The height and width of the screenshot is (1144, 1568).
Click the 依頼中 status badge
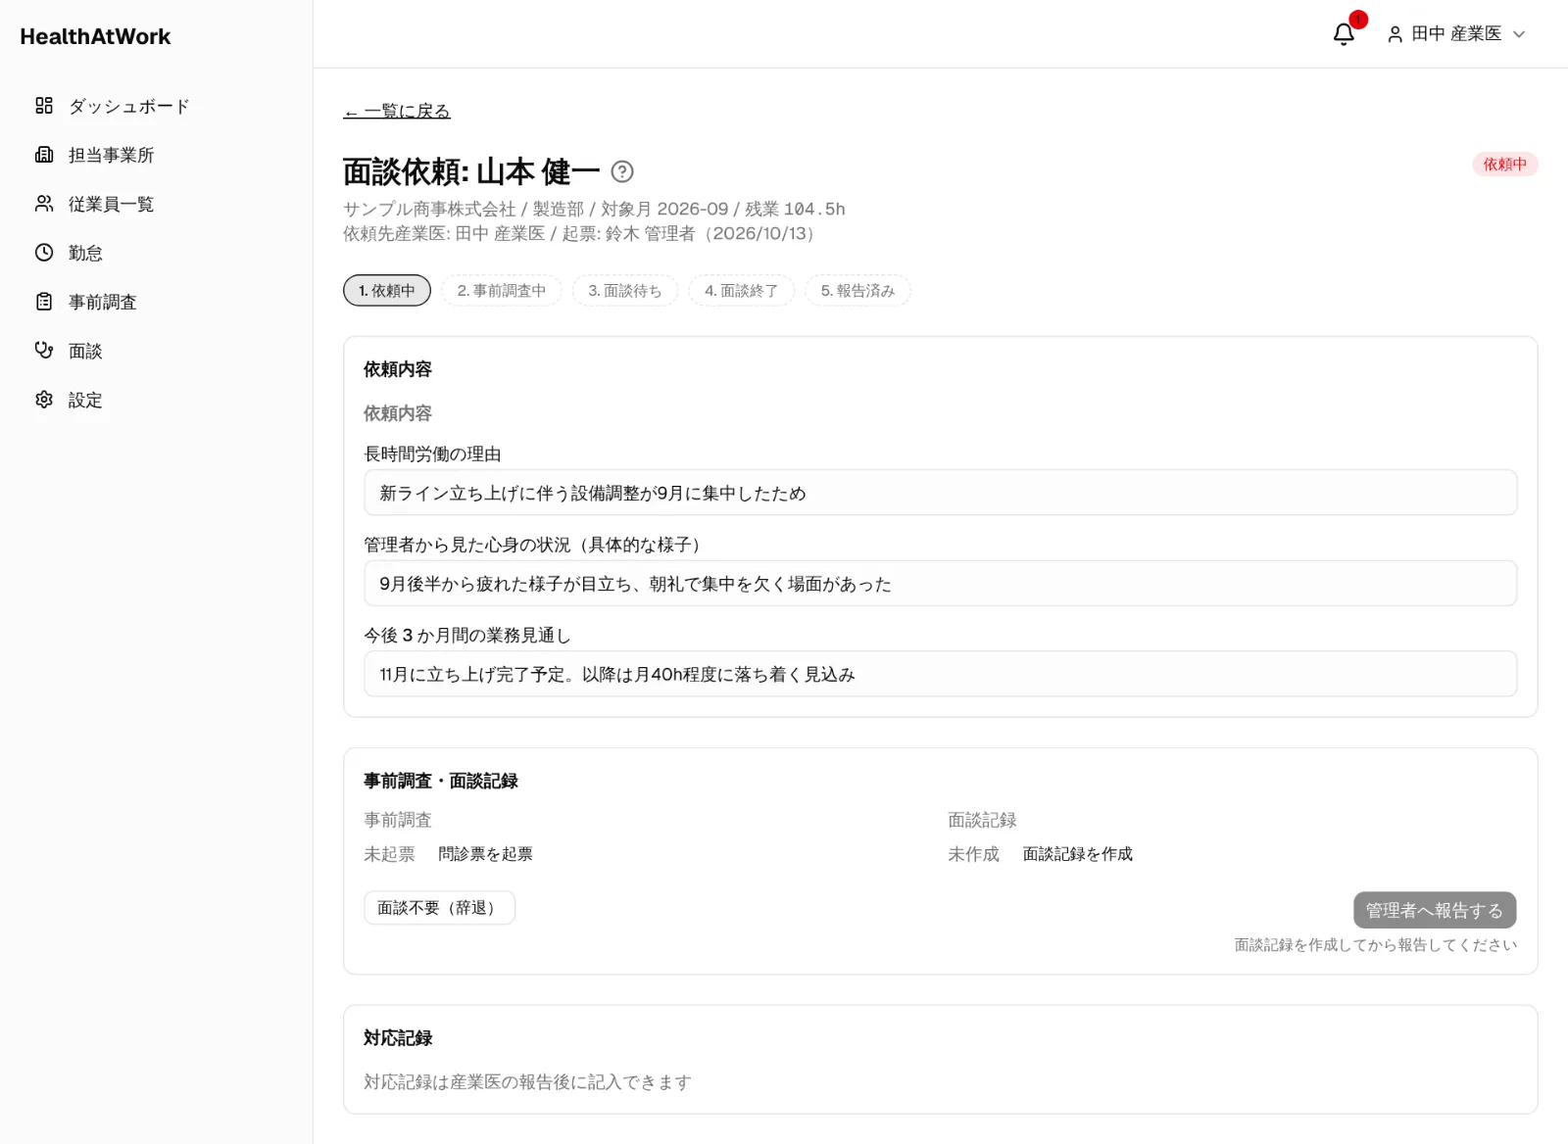(1505, 165)
